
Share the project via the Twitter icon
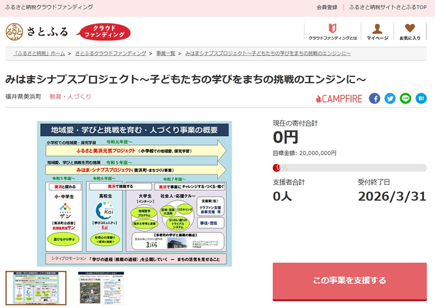[x=390, y=99]
